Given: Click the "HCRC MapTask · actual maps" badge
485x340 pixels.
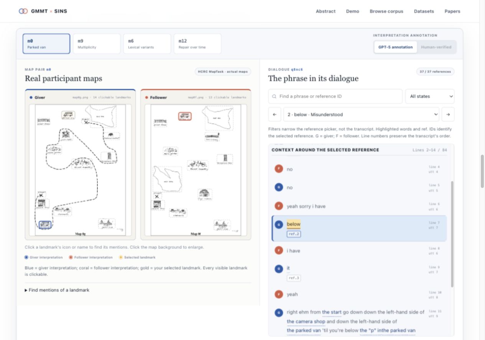Looking at the screenshot, I should point(222,72).
